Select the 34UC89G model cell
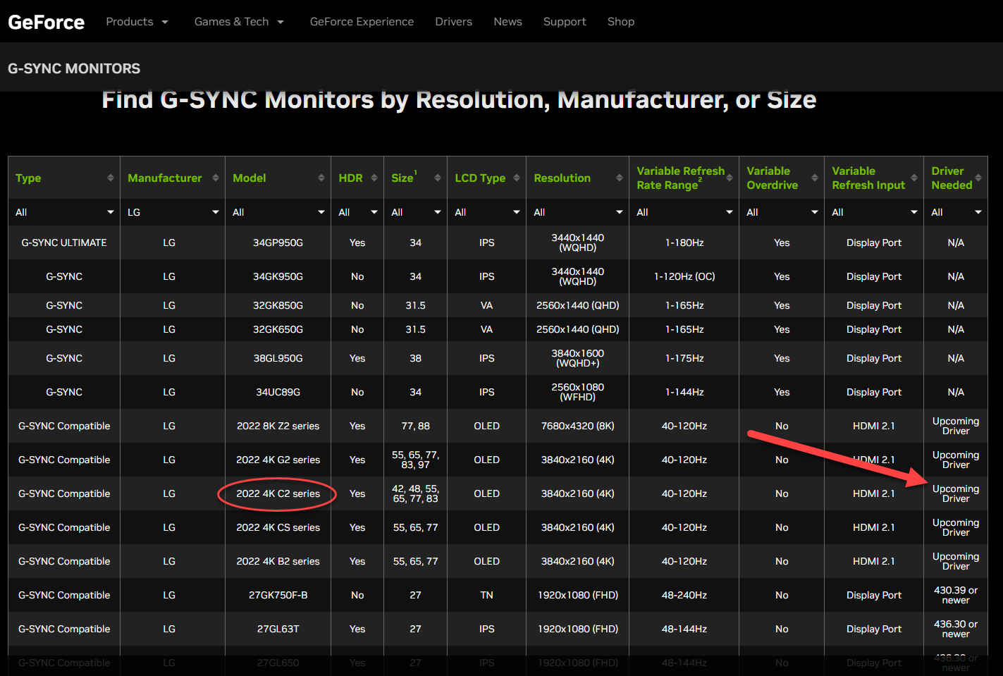 (278, 392)
